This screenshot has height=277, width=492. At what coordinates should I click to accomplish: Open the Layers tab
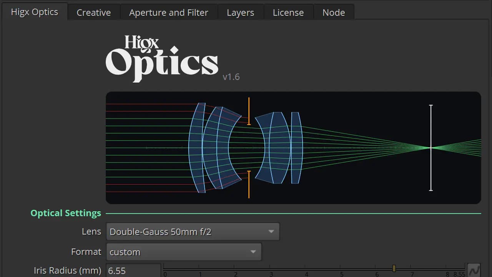241,13
